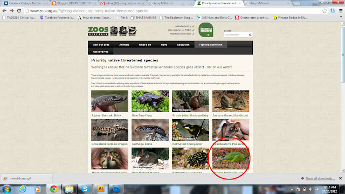
Task: Click the magnifier icon in site search
Action: pyautogui.click(x=250, y=34)
